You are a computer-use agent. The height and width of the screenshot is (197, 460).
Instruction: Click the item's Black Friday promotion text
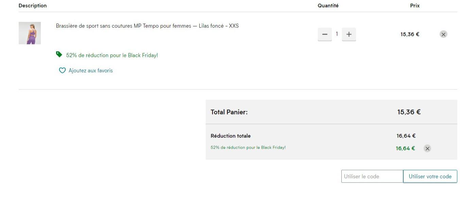point(112,55)
